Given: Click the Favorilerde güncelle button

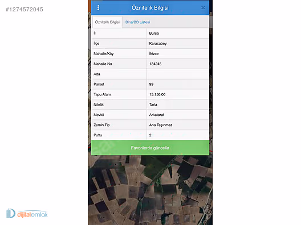Looking at the screenshot, I should (x=150, y=148).
